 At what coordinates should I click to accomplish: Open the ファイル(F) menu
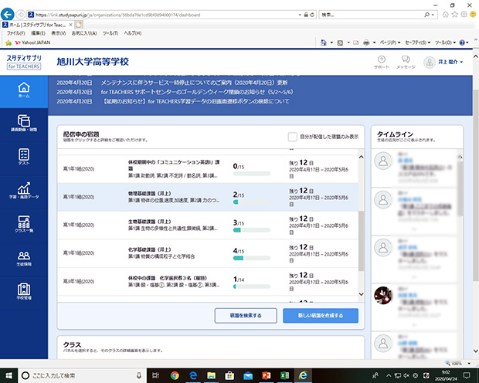(x=16, y=33)
